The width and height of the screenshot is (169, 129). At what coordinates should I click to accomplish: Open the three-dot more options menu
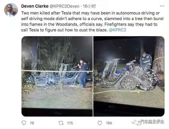[162, 6]
